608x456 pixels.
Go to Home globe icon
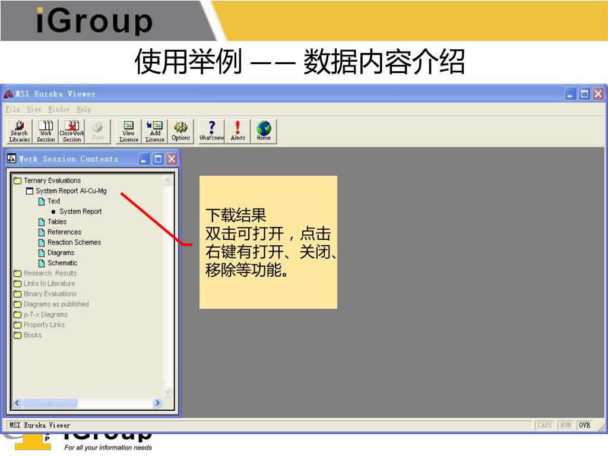pyautogui.click(x=264, y=131)
